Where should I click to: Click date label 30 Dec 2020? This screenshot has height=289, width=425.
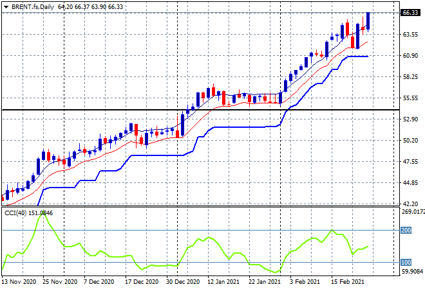(x=183, y=282)
